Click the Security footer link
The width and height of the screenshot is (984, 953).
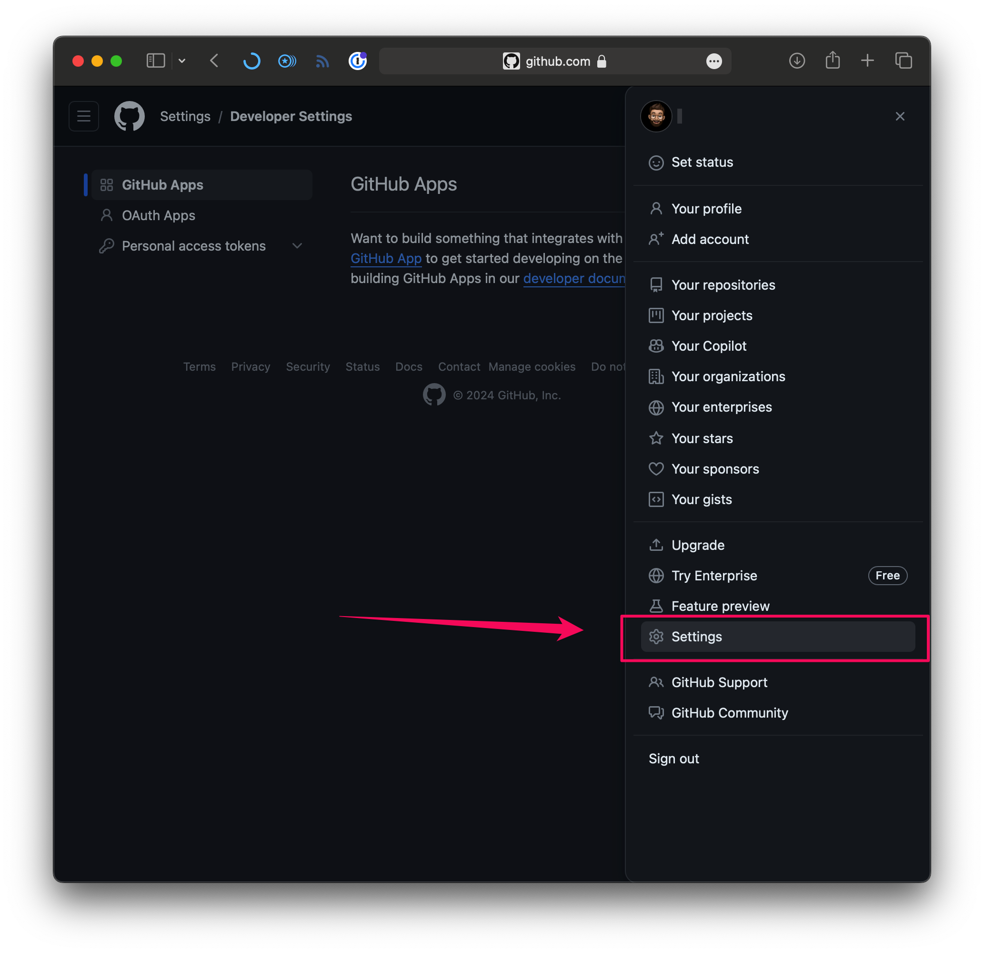pos(308,367)
